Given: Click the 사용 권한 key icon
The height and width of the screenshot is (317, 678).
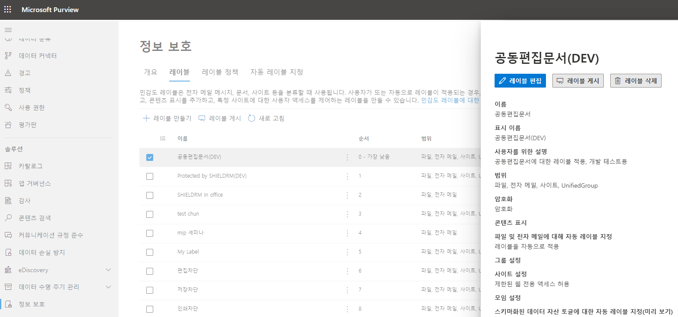Looking at the screenshot, I should (x=8, y=107).
